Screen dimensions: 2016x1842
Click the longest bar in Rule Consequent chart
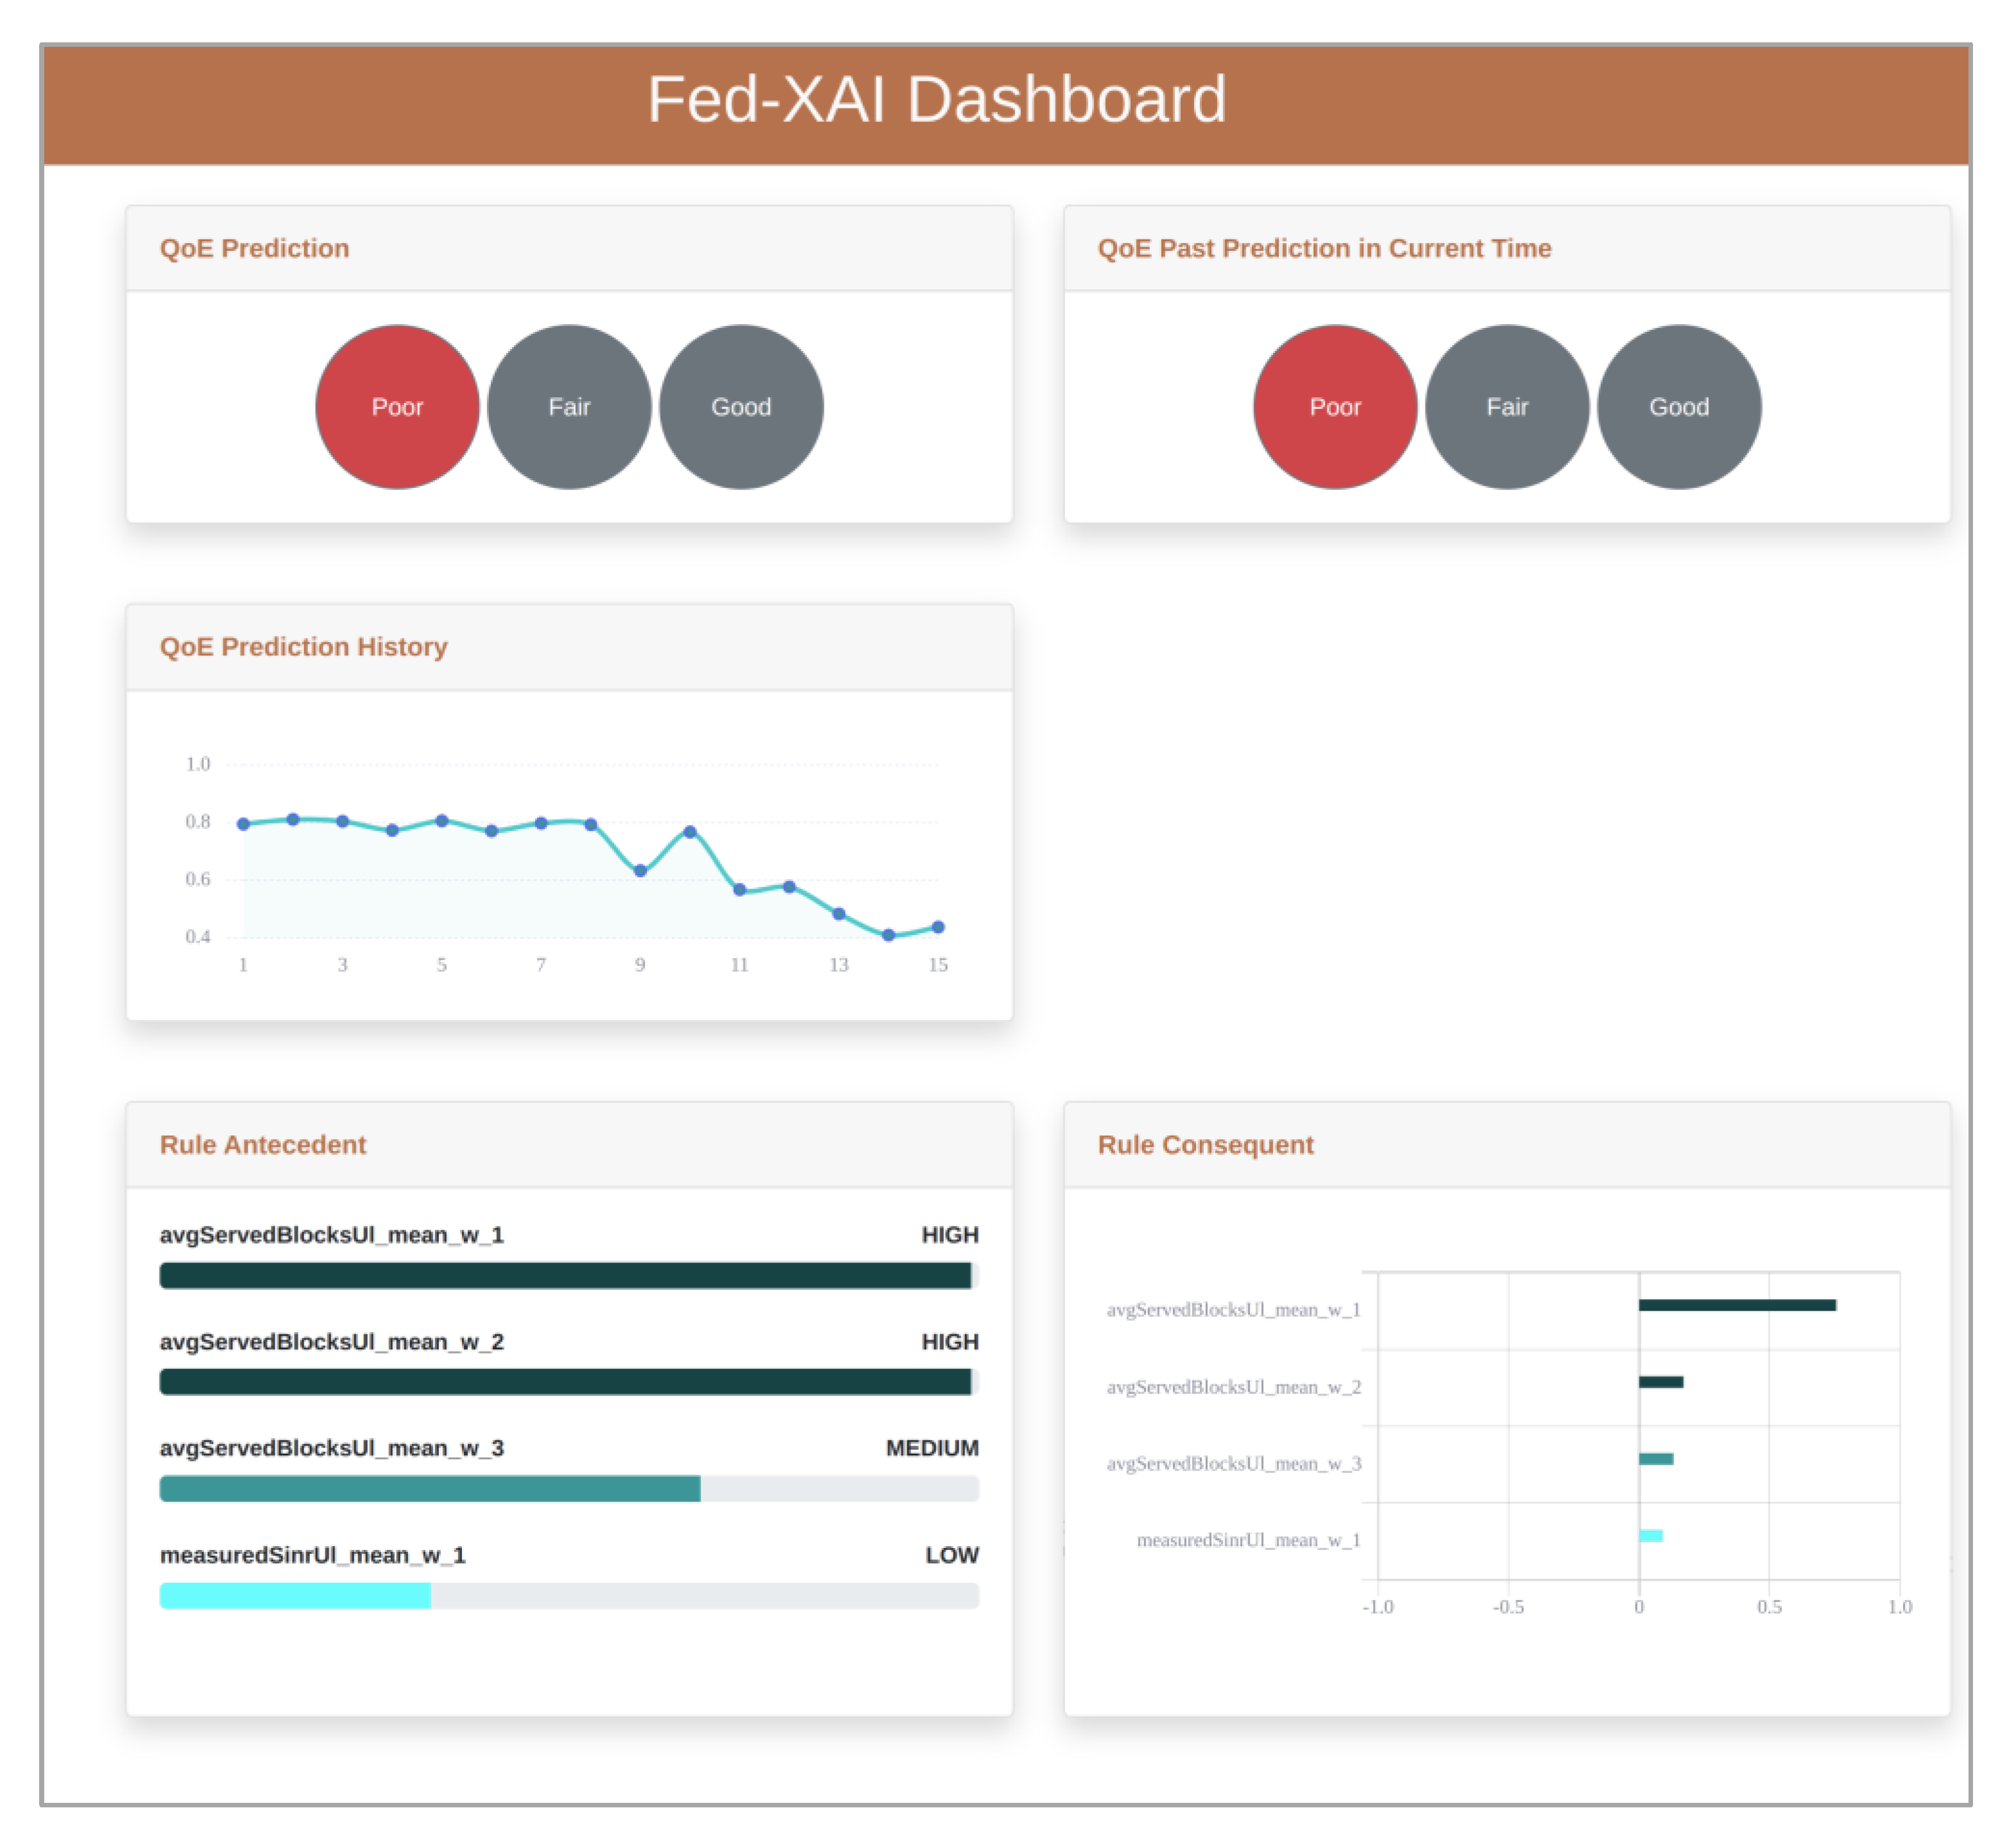tap(1737, 1305)
